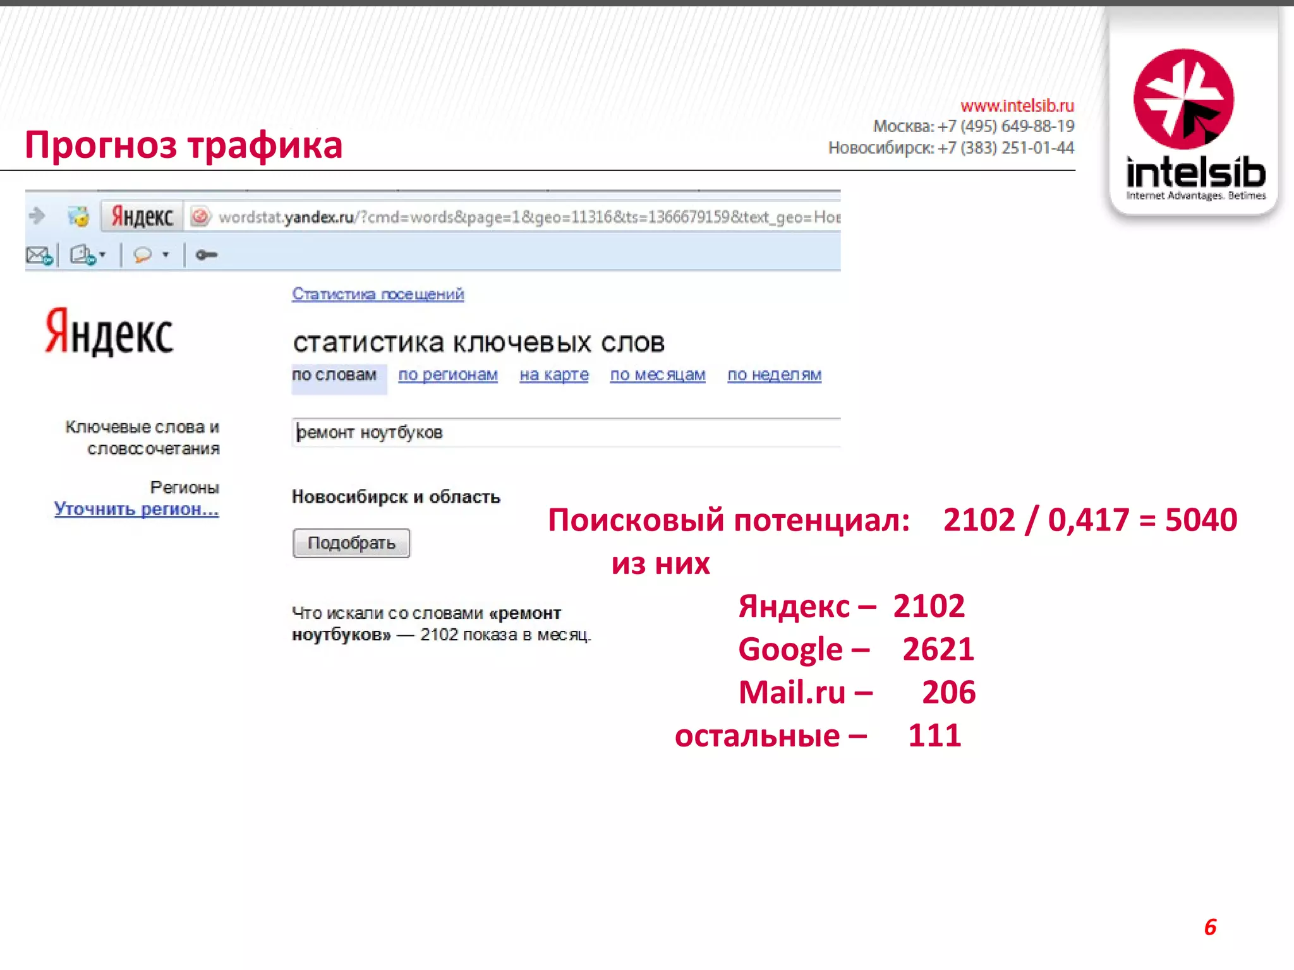This screenshot has width=1294, height=970.
Task: Click the 2102 показа в месяц text
Action: click(x=505, y=635)
